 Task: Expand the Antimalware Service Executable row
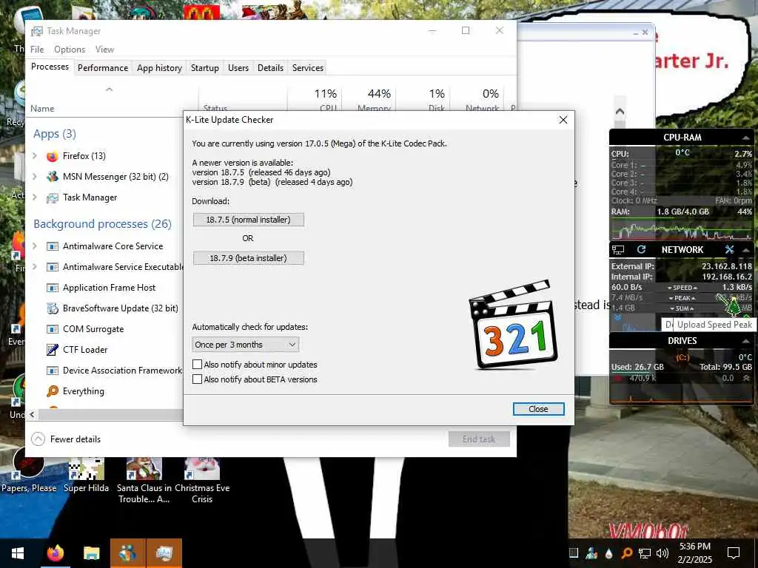coord(35,267)
